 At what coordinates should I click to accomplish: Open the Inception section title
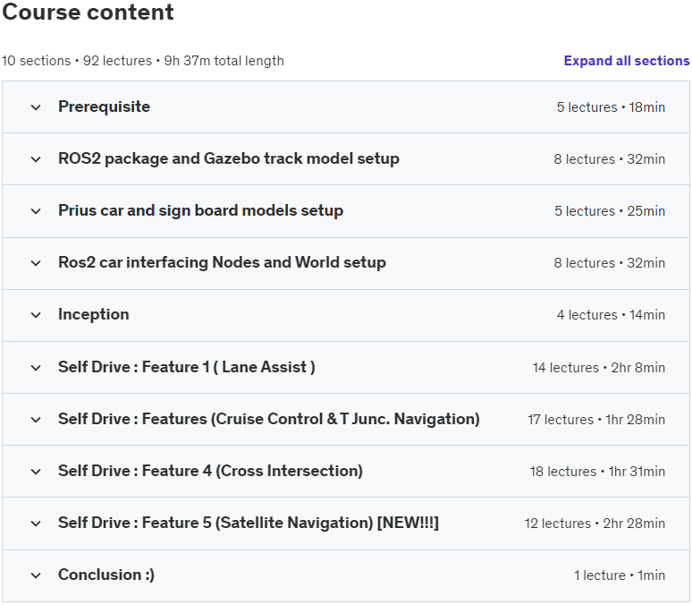point(94,314)
